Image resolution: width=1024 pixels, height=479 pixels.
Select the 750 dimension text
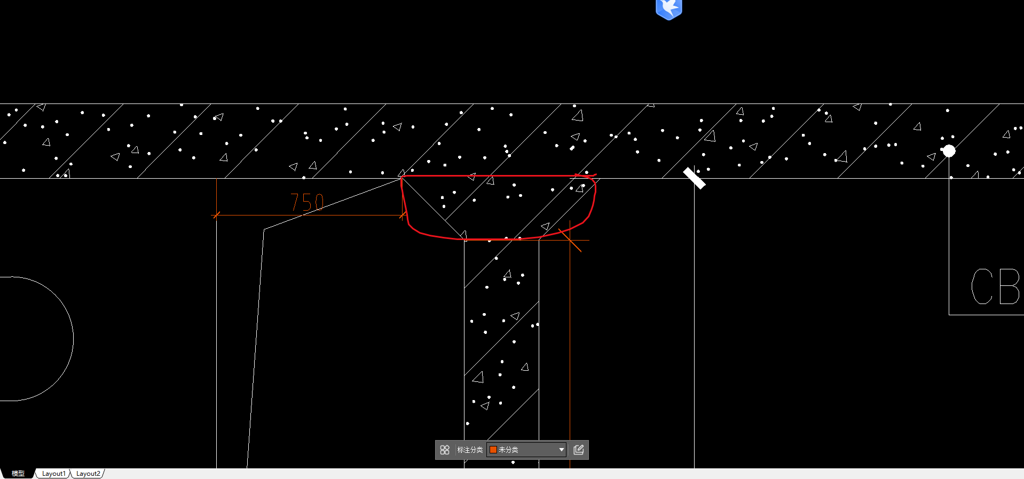tap(308, 203)
